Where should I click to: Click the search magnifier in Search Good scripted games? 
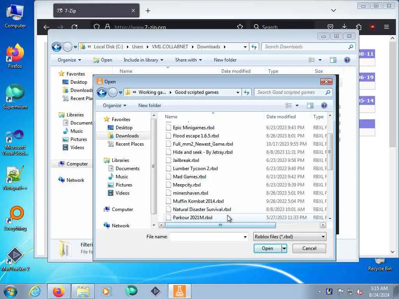coord(328,92)
